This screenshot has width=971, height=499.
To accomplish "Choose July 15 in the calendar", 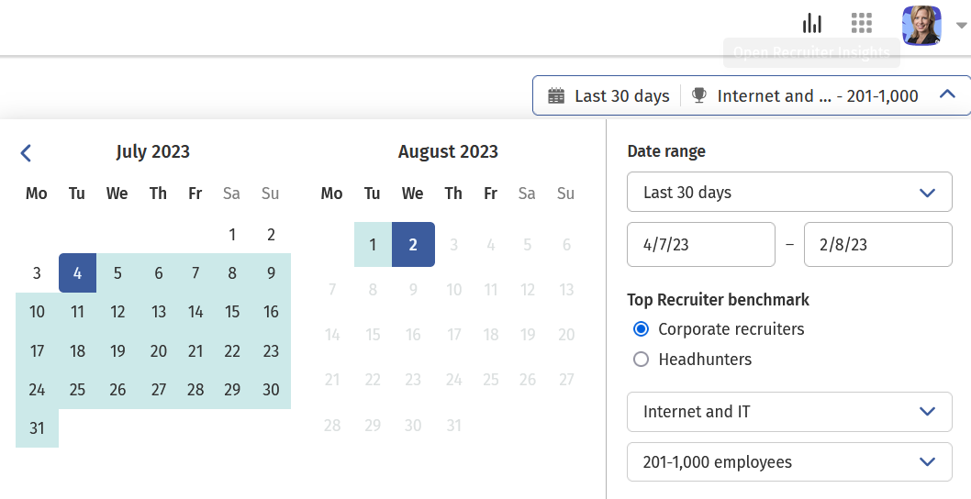I will (x=232, y=312).
